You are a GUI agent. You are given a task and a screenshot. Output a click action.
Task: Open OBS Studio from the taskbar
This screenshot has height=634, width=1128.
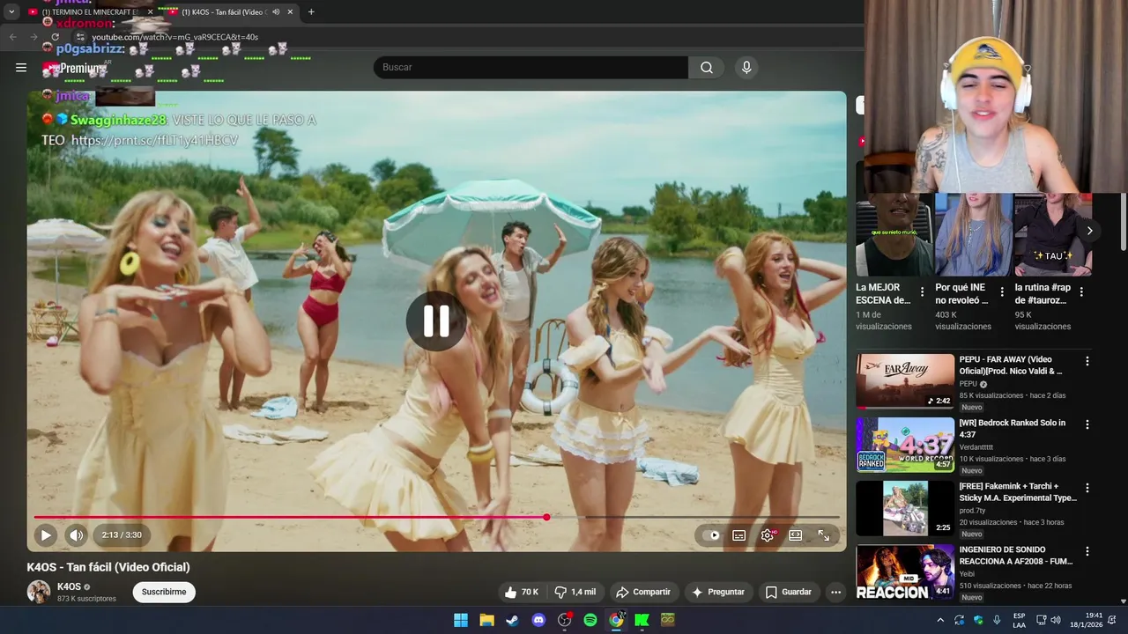coord(564,620)
